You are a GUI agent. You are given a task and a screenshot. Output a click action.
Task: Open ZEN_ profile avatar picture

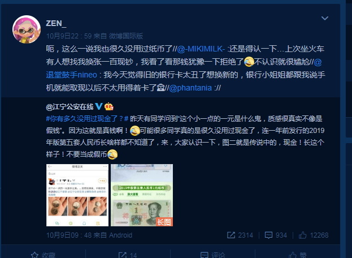point(27,29)
